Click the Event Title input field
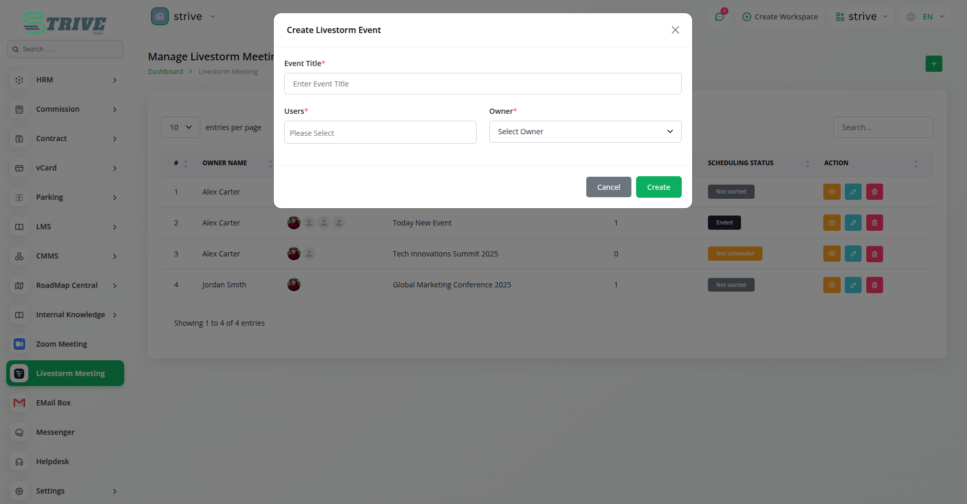This screenshot has width=967, height=504. tap(482, 84)
